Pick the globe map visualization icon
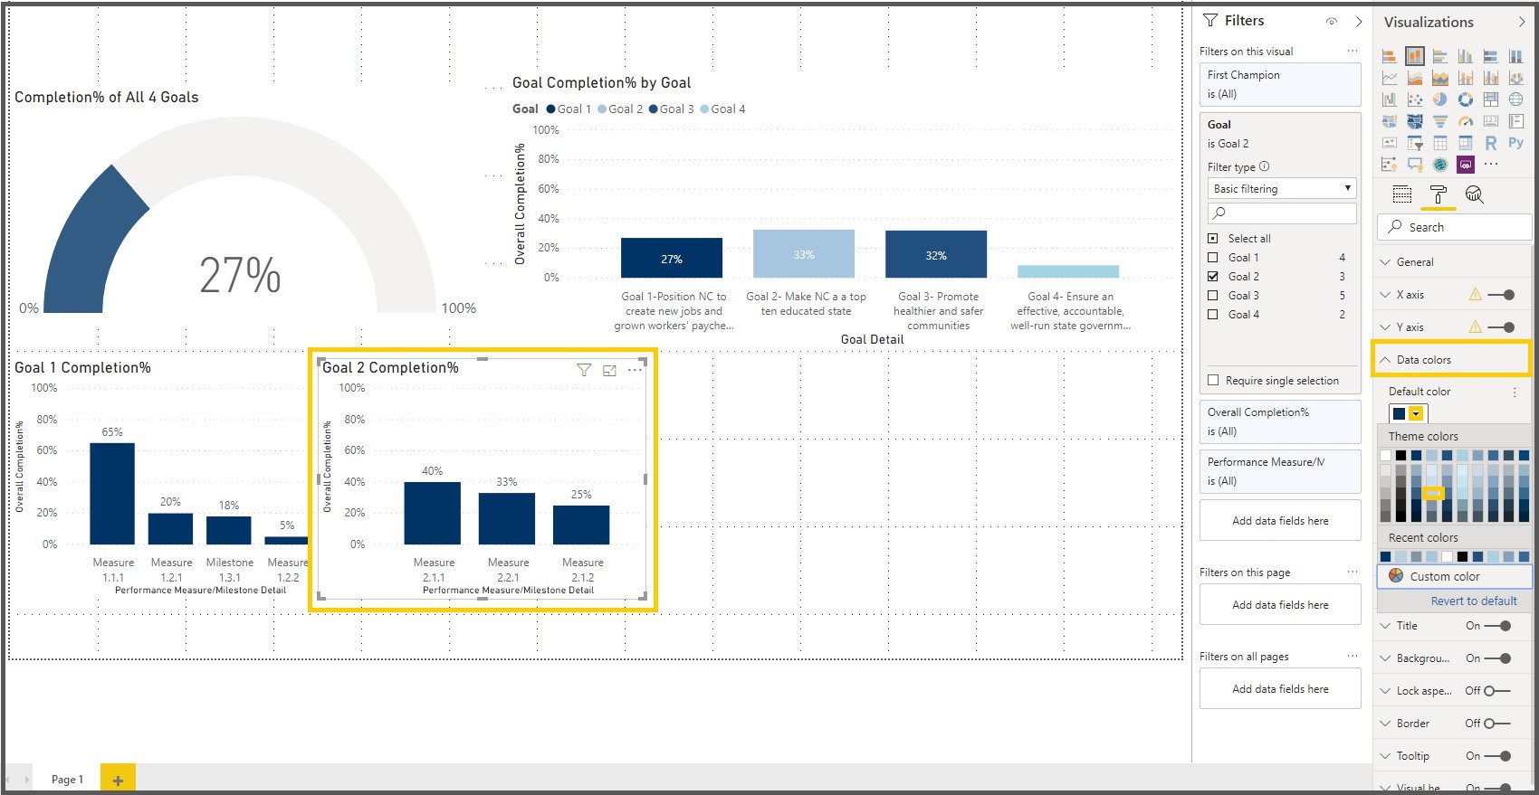This screenshot has height=795, width=1539. coord(1516,99)
